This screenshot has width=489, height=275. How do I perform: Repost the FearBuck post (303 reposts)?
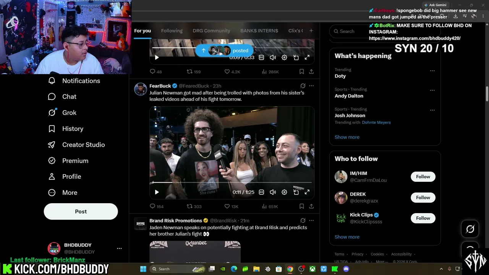point(194,206)
